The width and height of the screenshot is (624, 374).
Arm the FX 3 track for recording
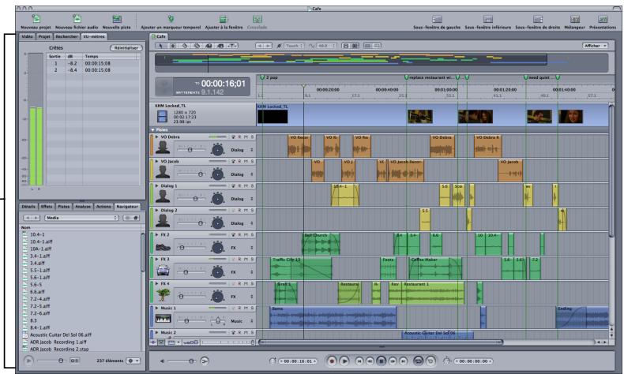(x=239, y=259)
